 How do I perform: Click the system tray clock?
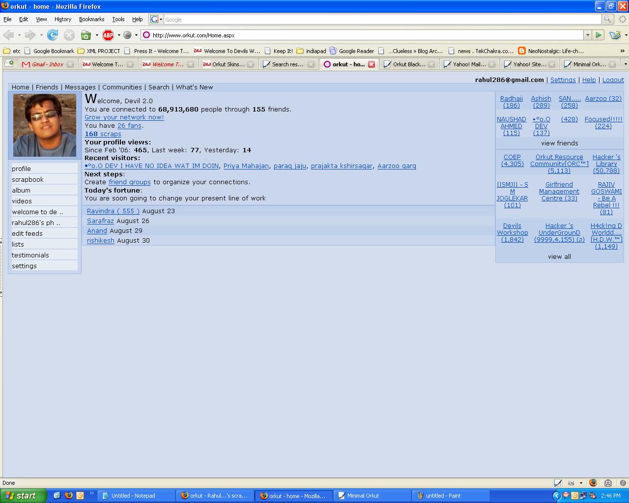tap(610, 496)
